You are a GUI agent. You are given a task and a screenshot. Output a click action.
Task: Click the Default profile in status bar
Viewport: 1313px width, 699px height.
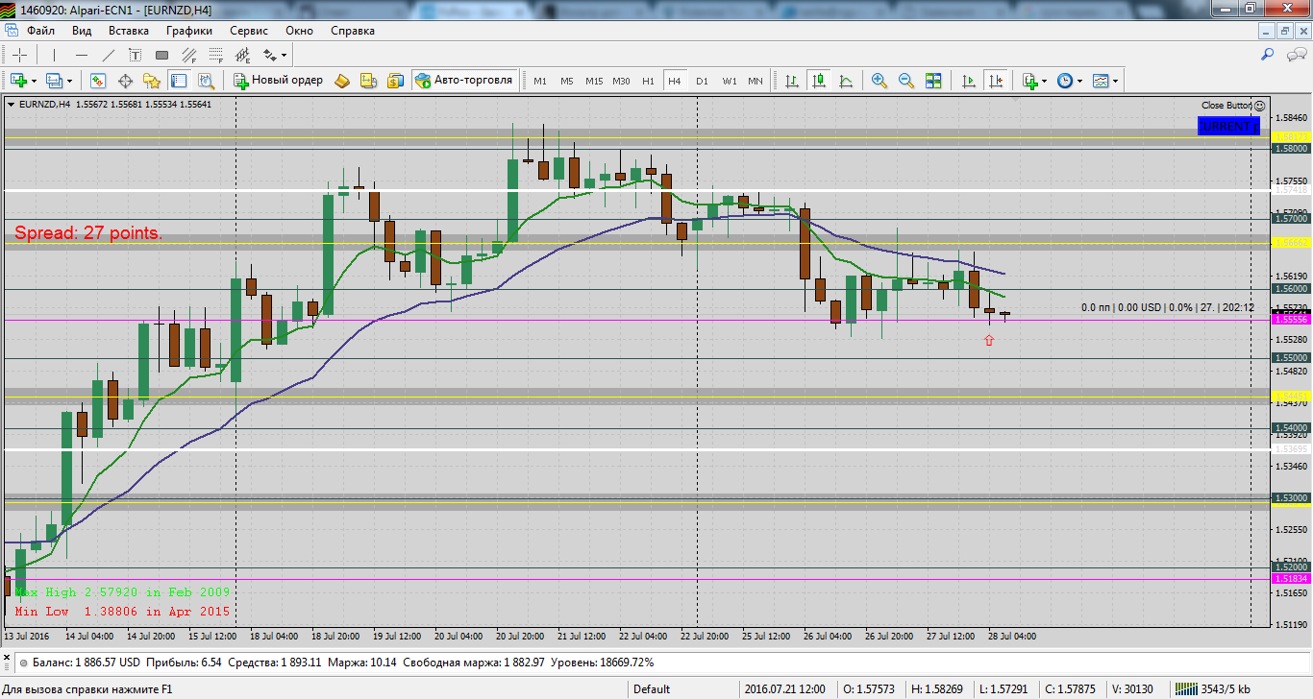pyautogui.click(x=652, y=688)
